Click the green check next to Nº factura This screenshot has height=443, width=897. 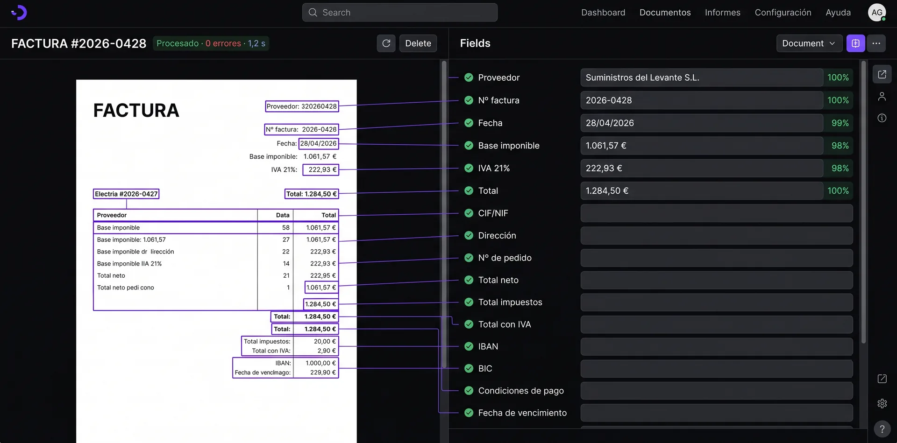(469, 100)
